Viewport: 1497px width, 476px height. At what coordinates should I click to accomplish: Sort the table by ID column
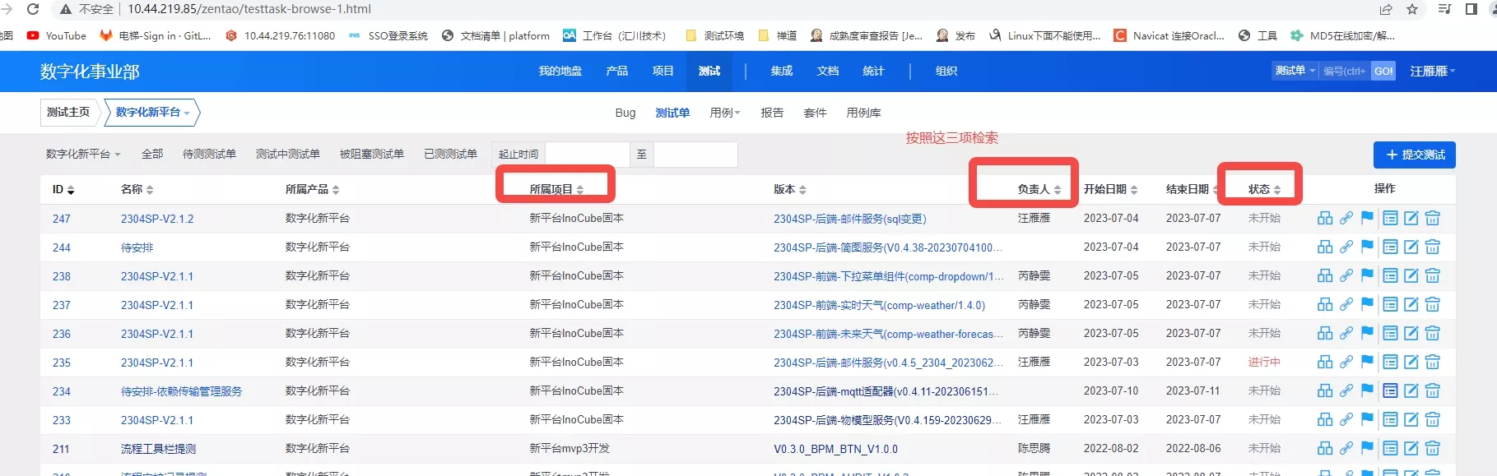click(x=63, y=189)
